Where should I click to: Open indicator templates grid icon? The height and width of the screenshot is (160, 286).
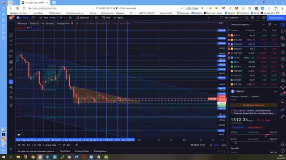[97, 18]
